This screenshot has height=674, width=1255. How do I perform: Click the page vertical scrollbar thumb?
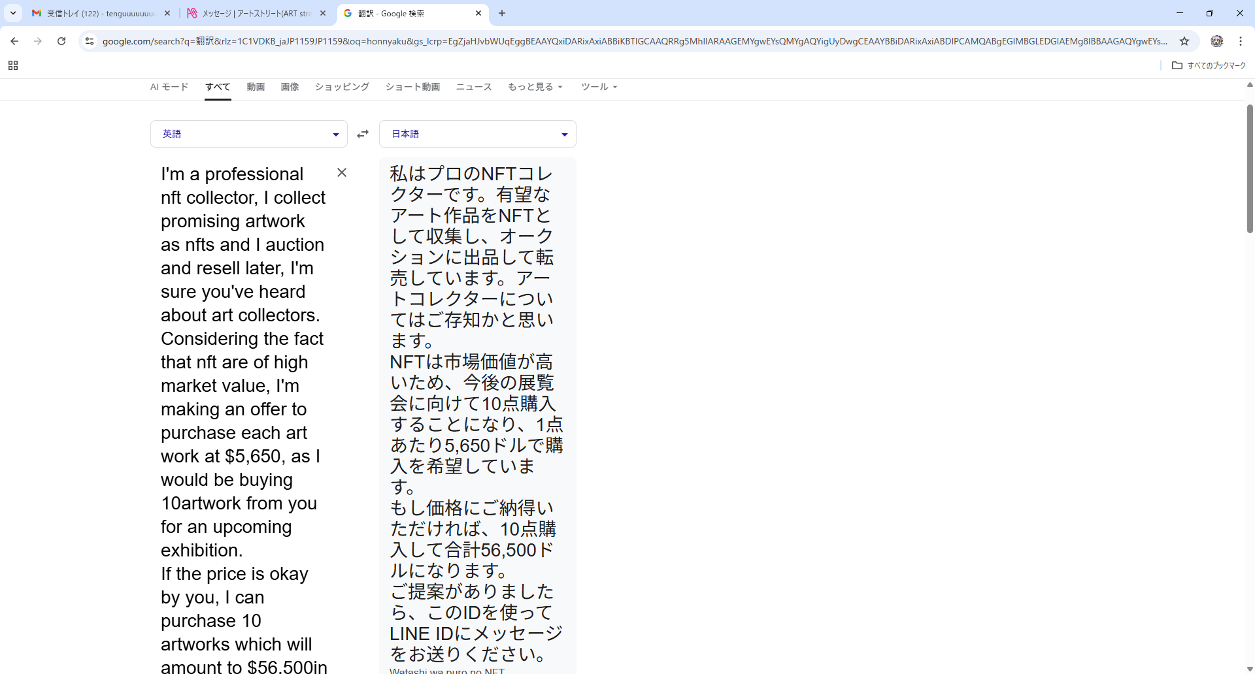(1250, 168)
